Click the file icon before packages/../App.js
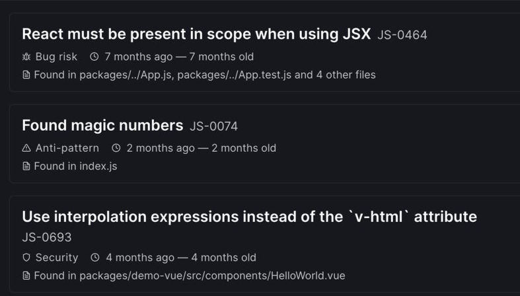 click(x=26, y=75)
